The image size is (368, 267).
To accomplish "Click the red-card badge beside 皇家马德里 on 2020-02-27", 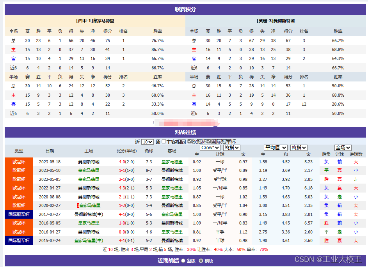I will coord(78,205).
